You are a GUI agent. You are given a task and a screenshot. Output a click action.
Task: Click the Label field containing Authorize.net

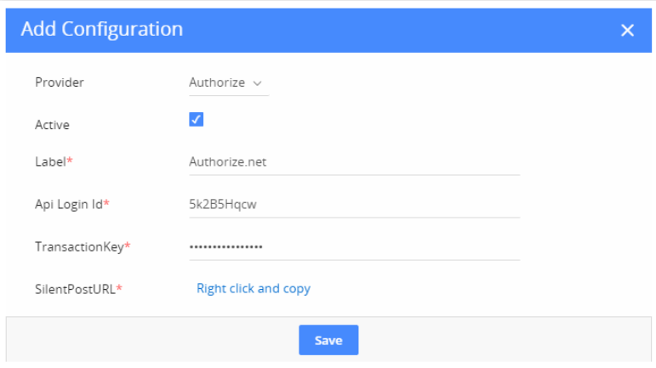pyautogui.click(x=354, y=162)
